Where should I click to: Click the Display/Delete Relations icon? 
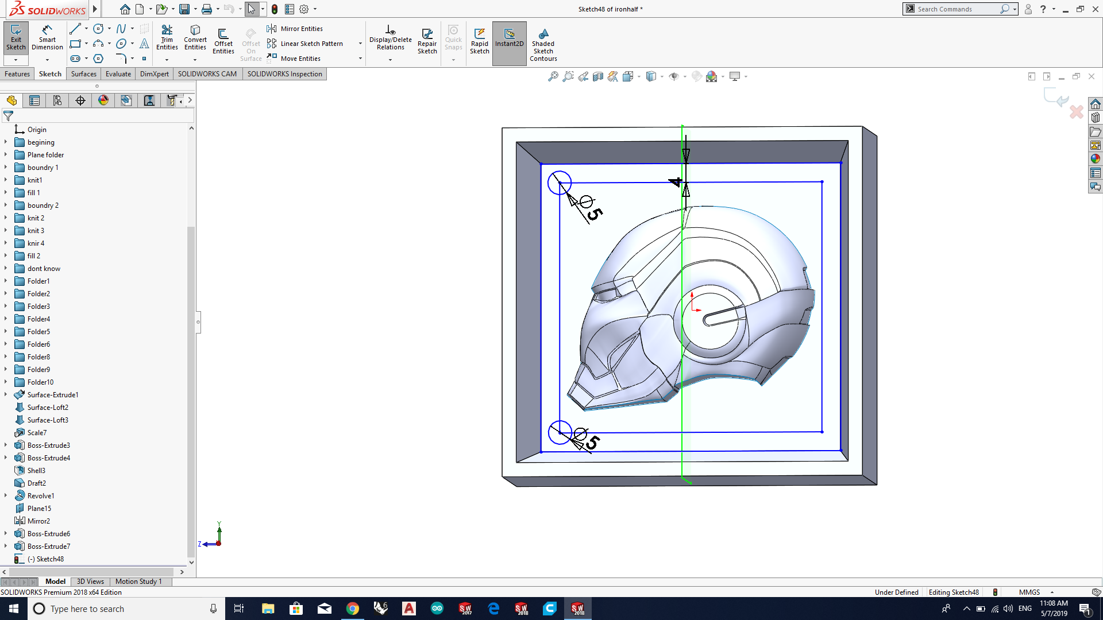point(390,38)
